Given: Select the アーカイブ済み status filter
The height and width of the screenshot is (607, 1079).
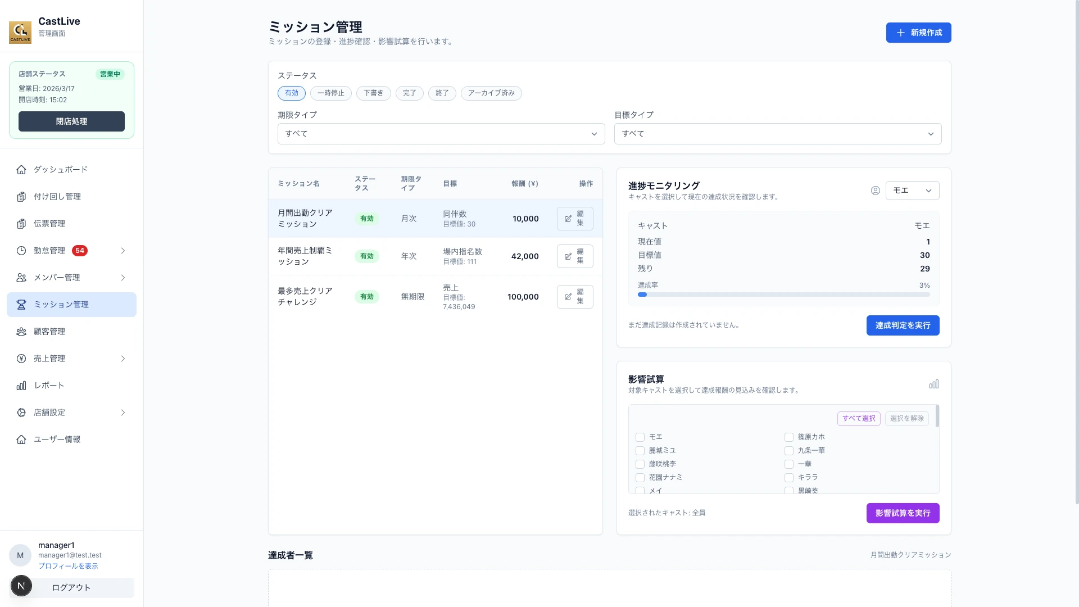Looking at the screenshot, I should coord(491,93).
